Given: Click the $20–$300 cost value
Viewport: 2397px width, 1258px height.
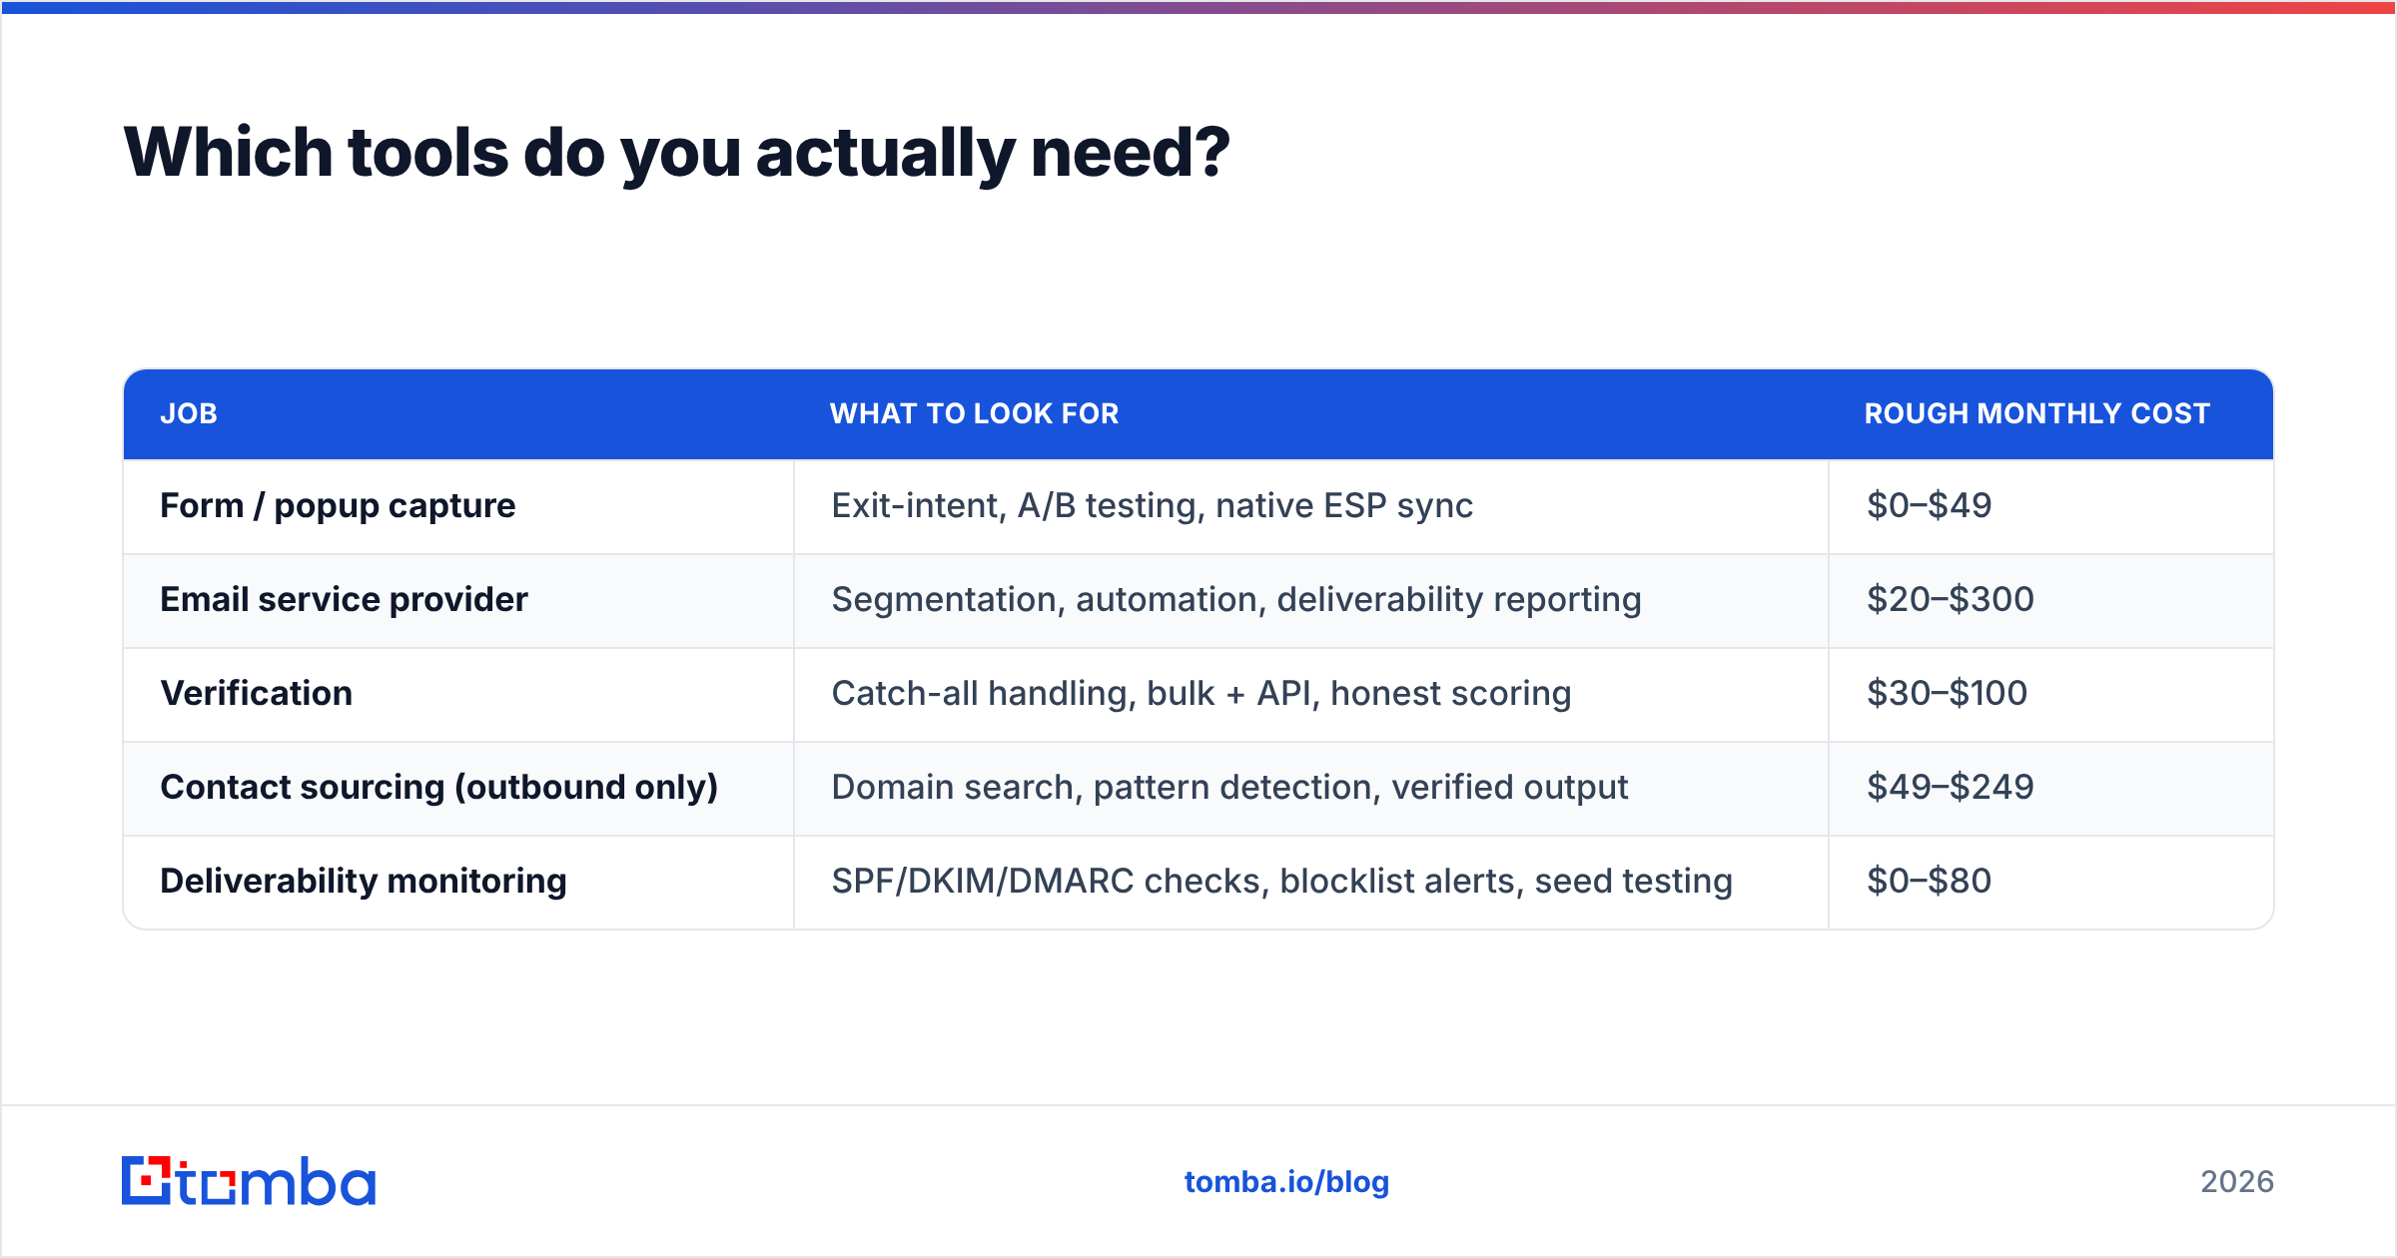Looking at the screenshot, I should pyautogui.click(x=1951, y=599).
